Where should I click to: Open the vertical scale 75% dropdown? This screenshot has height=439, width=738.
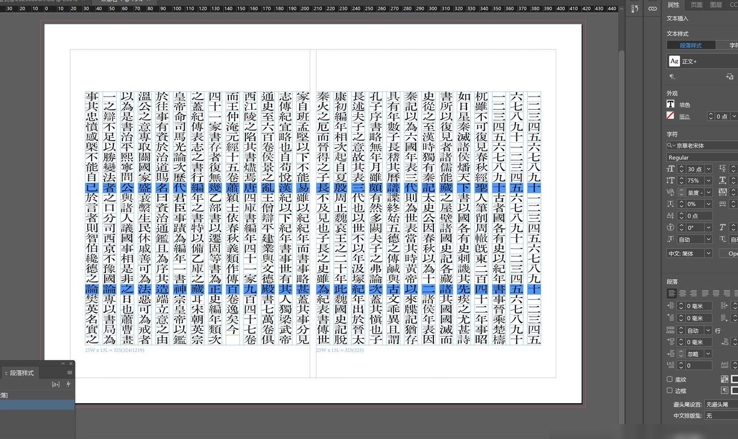click(x=708, y=180)
